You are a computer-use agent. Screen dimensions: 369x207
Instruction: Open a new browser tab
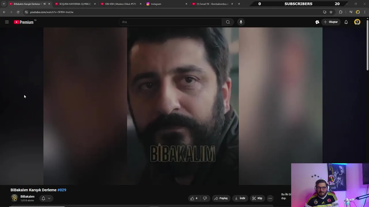239,4
